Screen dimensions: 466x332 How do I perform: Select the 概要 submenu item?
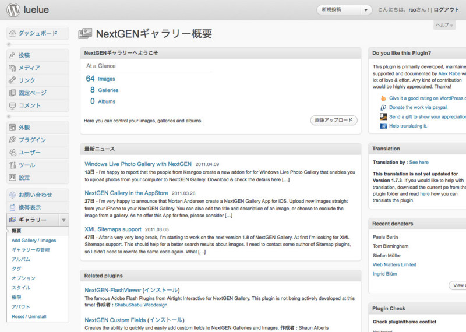point(16,231)
